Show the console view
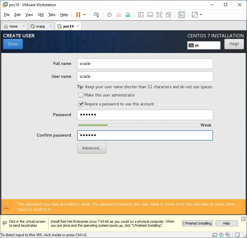 pos(182,15)
